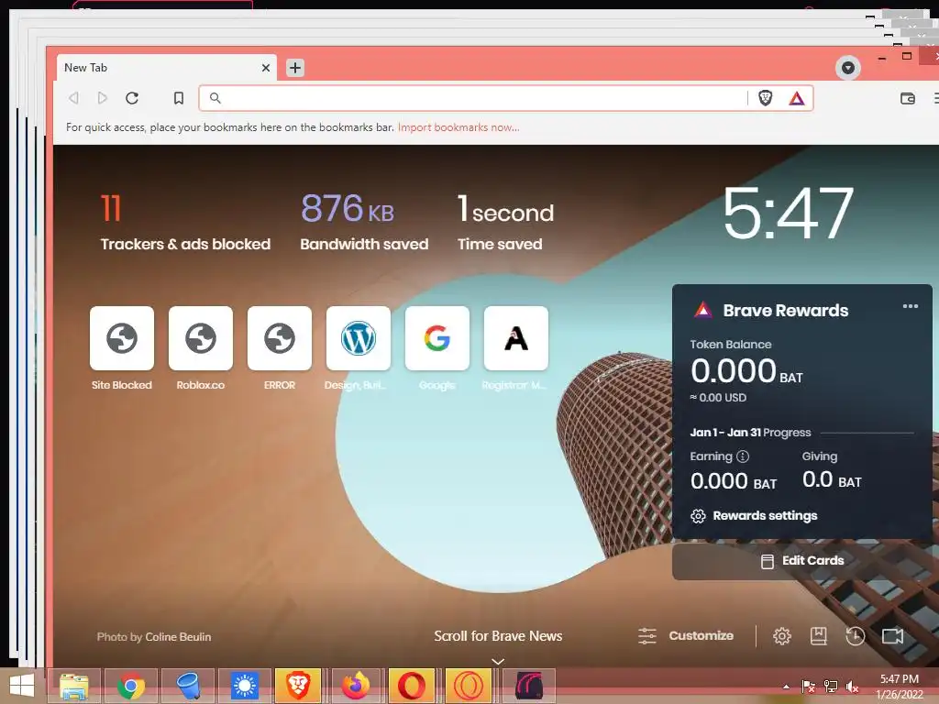Open Brave Rewards triangle icon in address bar
Image resolution: width=939 pixels, height=704 pixels.
tap(797, 98)
